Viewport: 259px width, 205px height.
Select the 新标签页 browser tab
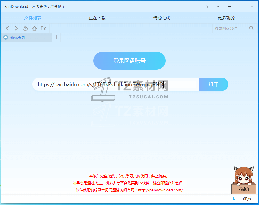tap(27, 37)
